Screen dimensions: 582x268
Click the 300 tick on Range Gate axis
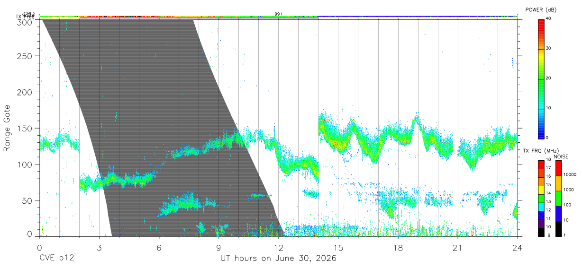pos(24,23)
